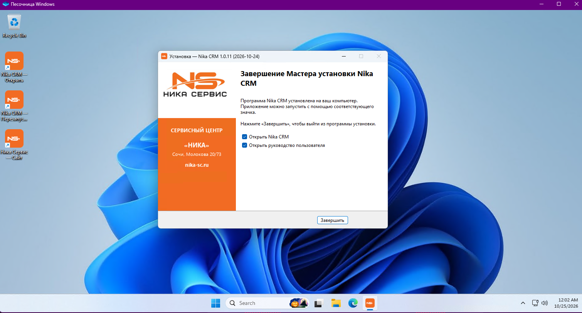The height and width of the screenshot is (313, 582).
Task: Open the volume speaker tray icon
Action: coord(545,303)
